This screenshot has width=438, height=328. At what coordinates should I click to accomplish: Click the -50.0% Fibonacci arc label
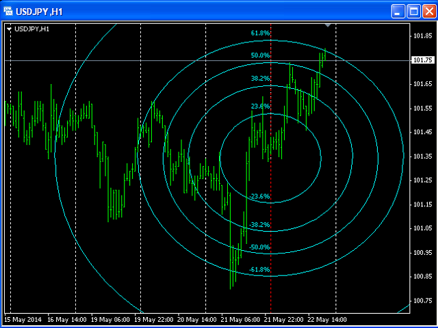tap(259, 247)
